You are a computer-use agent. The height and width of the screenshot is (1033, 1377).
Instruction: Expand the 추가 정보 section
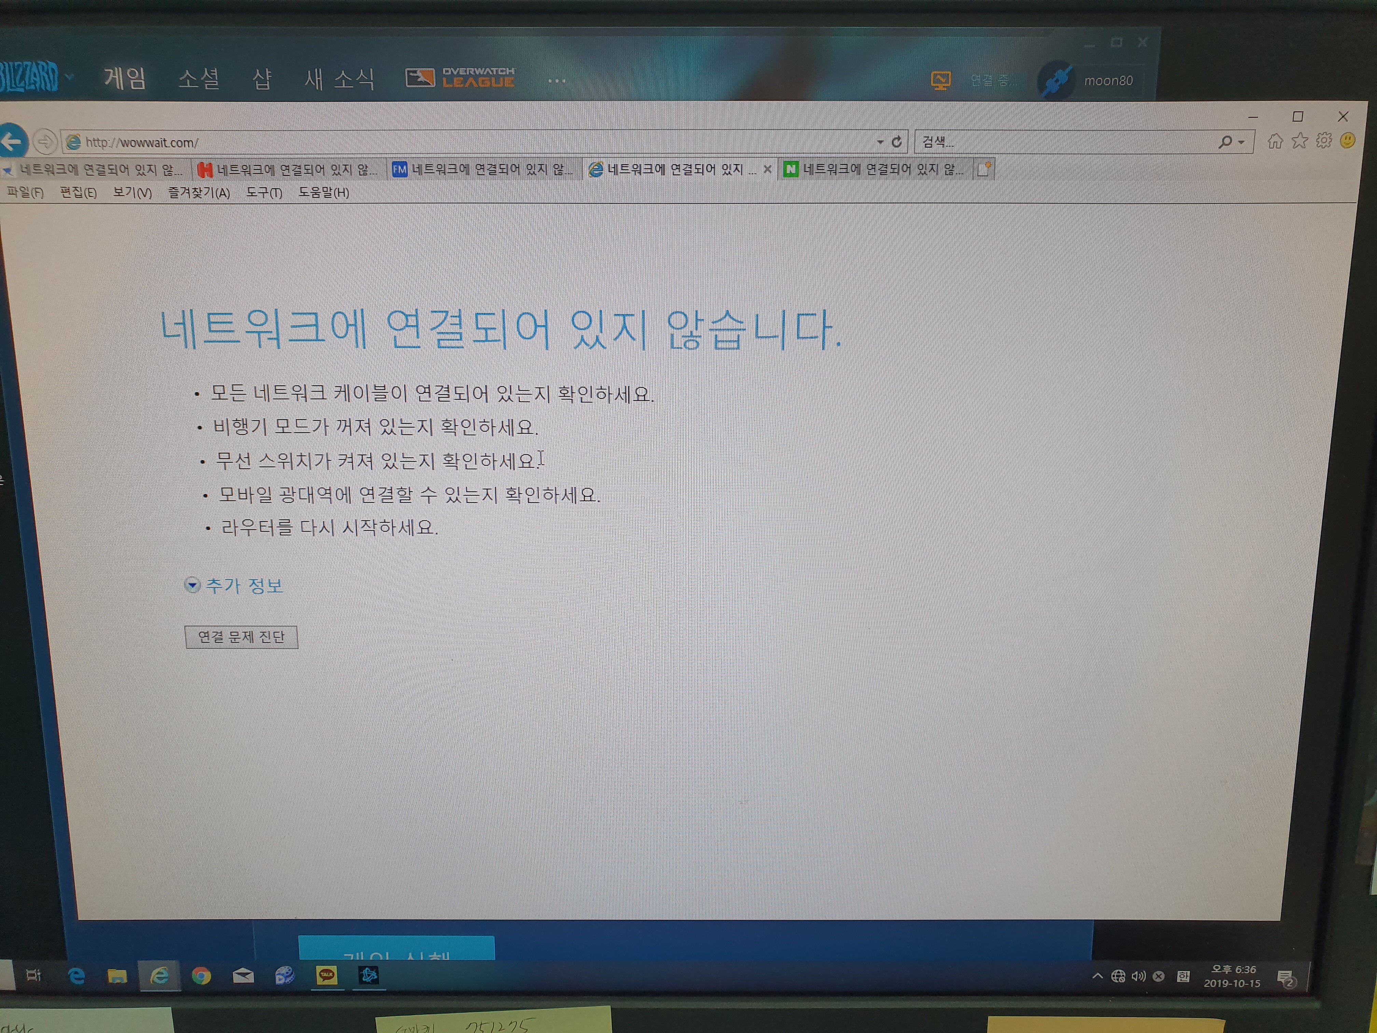[x=234, y=585]
